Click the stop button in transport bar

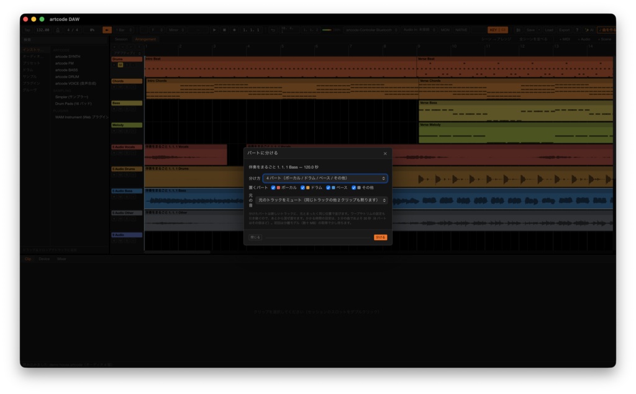(x=224, y=30)
